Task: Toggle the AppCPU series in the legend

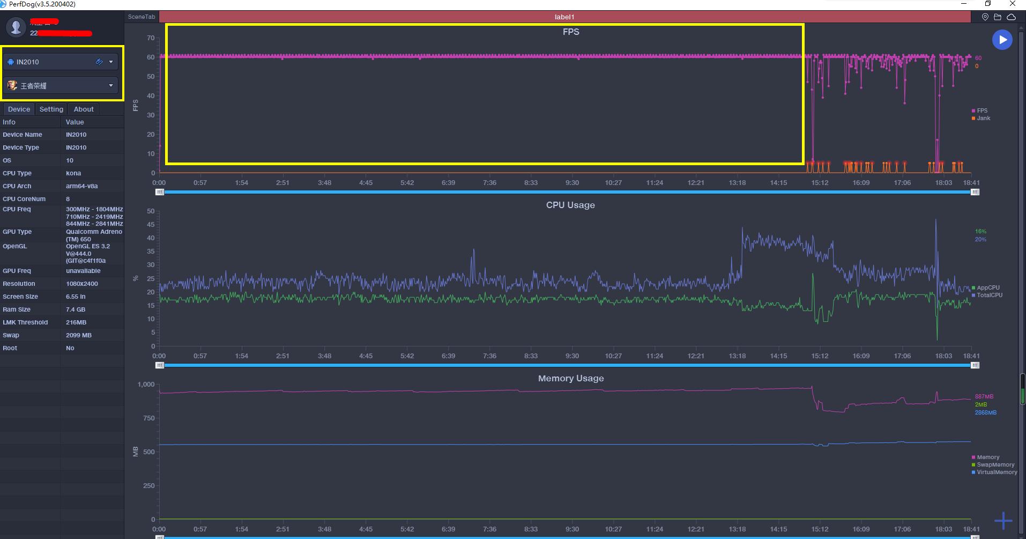Action: pos(985,287)
